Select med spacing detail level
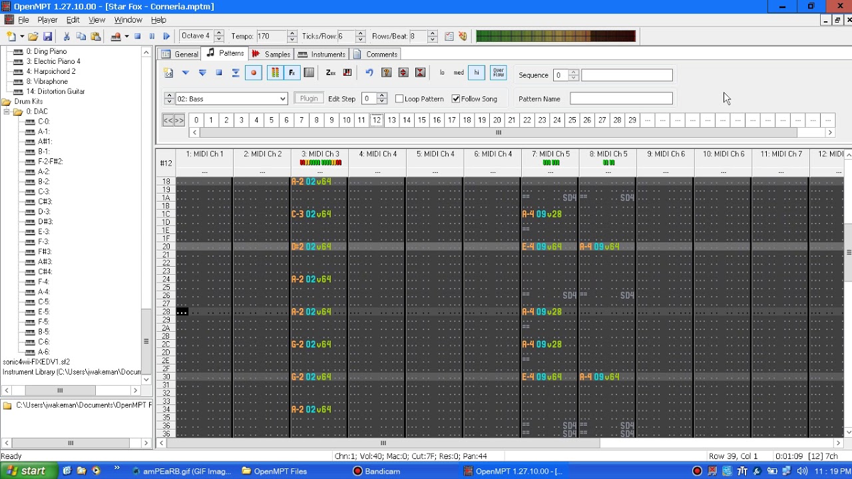 459,73
